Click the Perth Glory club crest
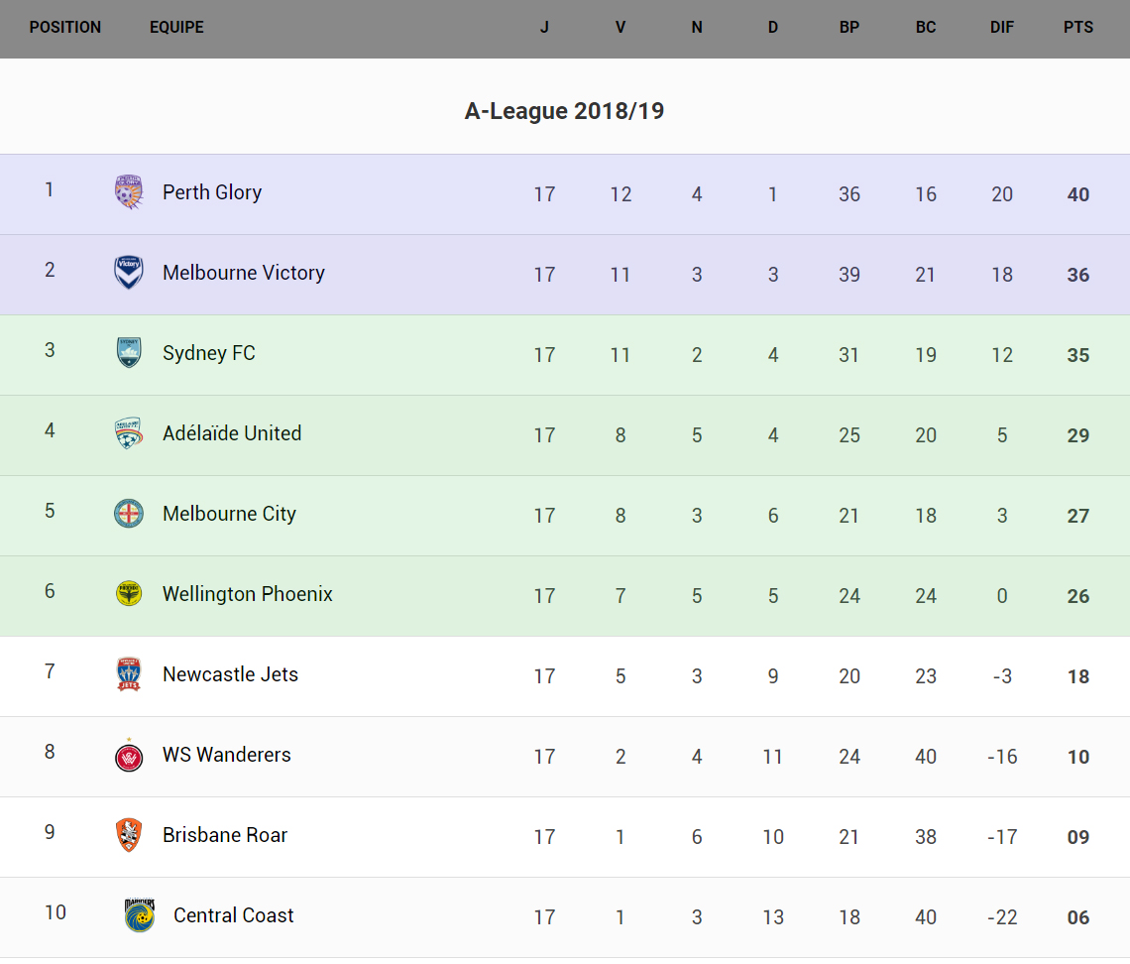The height and width of the screenshot is (964, 1130). click(x=129, y=192)
